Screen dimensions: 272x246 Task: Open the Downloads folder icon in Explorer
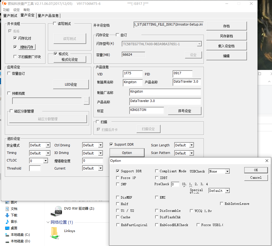pos(7,215)
